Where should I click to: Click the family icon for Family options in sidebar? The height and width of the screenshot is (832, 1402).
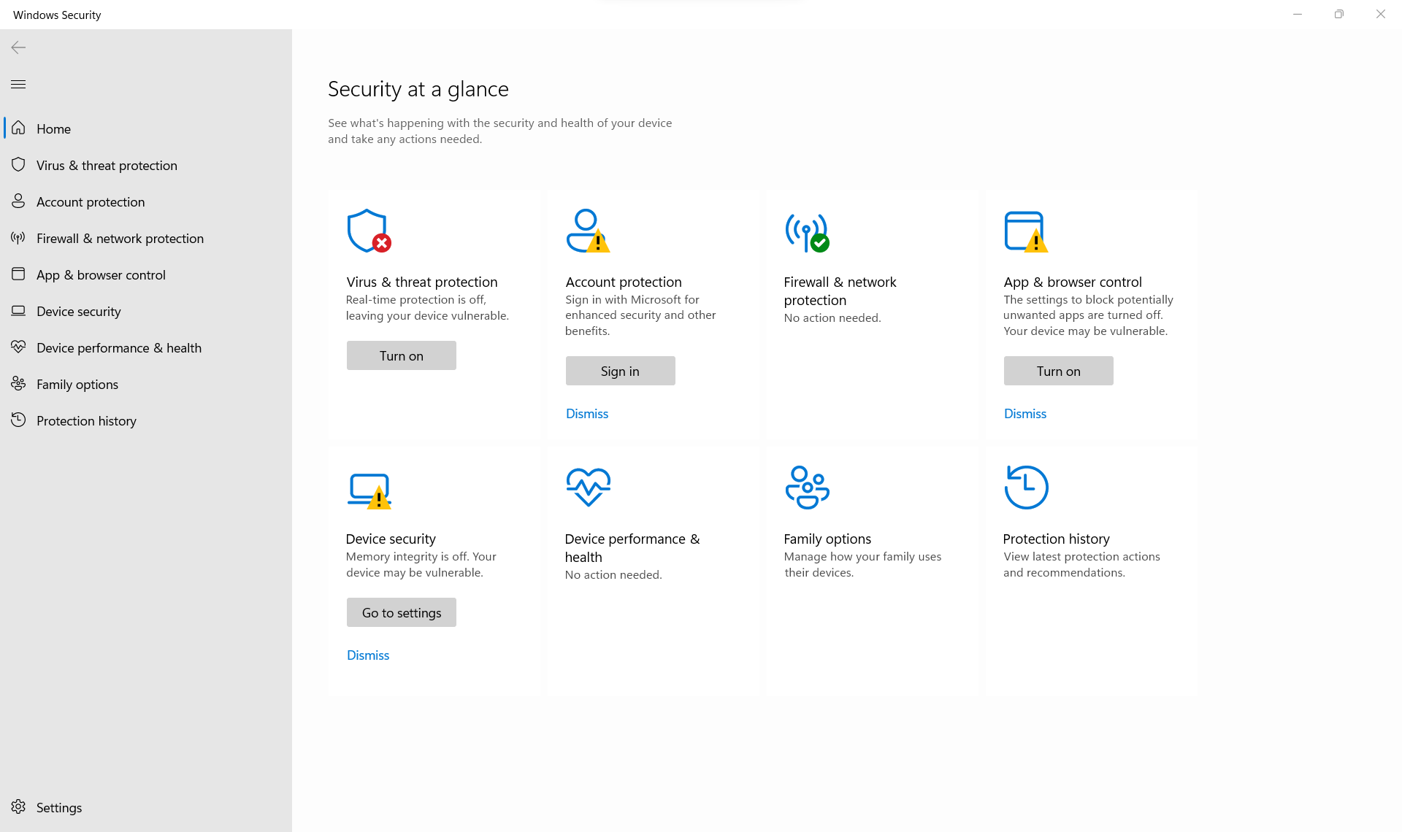18,384
